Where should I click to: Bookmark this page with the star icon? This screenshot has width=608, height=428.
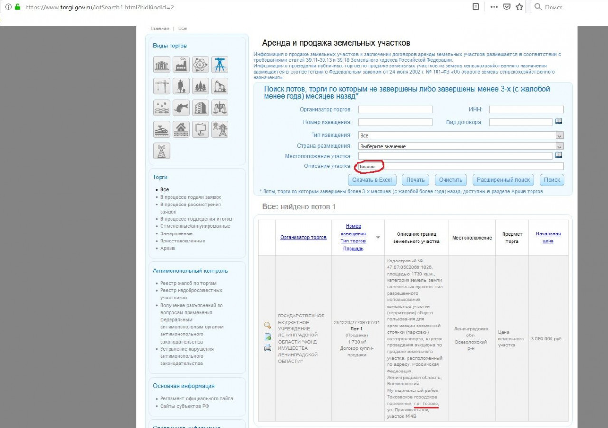pyautogui.click(x=519, y=7)
